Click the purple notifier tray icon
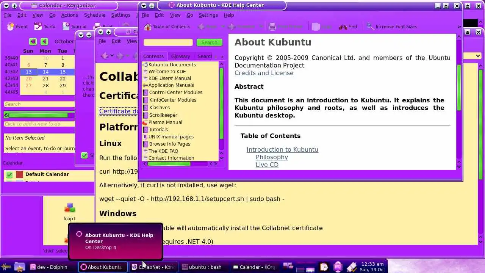 338,267
